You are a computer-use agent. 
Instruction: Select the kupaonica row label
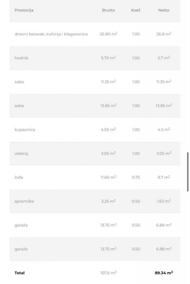[25, 130]
